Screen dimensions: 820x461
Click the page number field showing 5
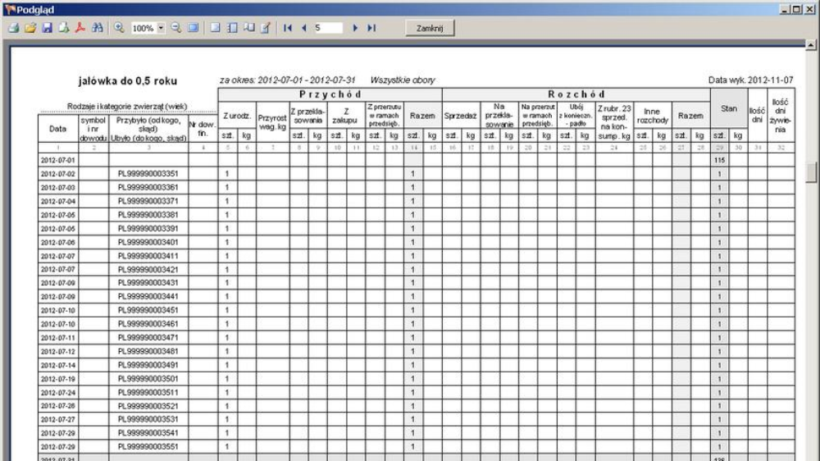328,28
